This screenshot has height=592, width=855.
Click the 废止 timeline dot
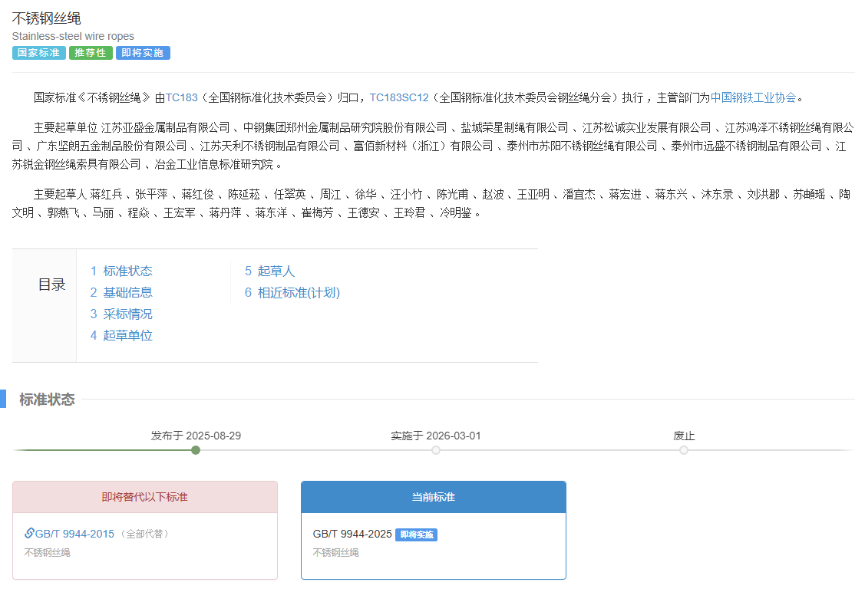684,450
